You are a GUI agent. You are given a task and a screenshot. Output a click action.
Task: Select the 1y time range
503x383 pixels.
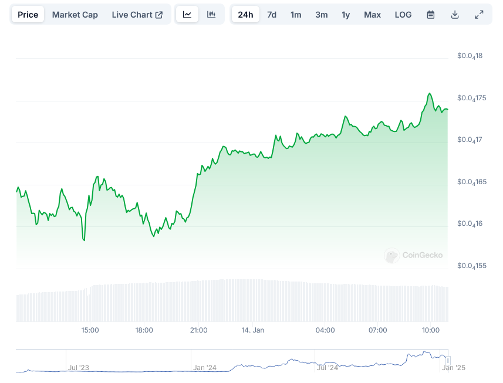(346, 15)
